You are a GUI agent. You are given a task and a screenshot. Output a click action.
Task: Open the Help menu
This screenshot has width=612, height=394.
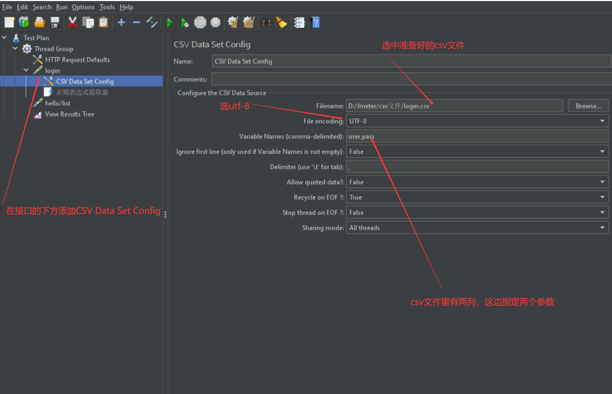point(126,7)
